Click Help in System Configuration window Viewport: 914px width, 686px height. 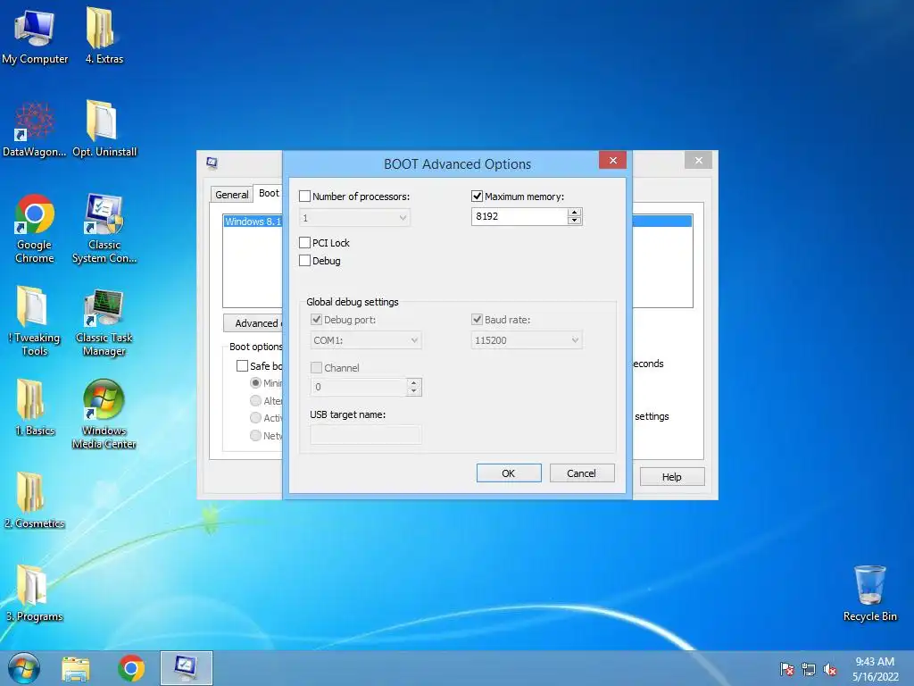click(672, 477)
